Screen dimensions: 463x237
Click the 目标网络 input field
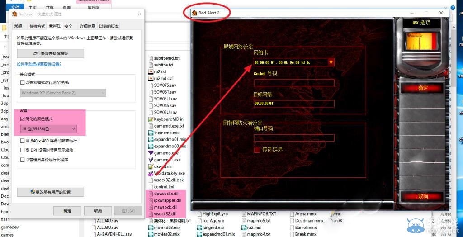click(294, 104)
